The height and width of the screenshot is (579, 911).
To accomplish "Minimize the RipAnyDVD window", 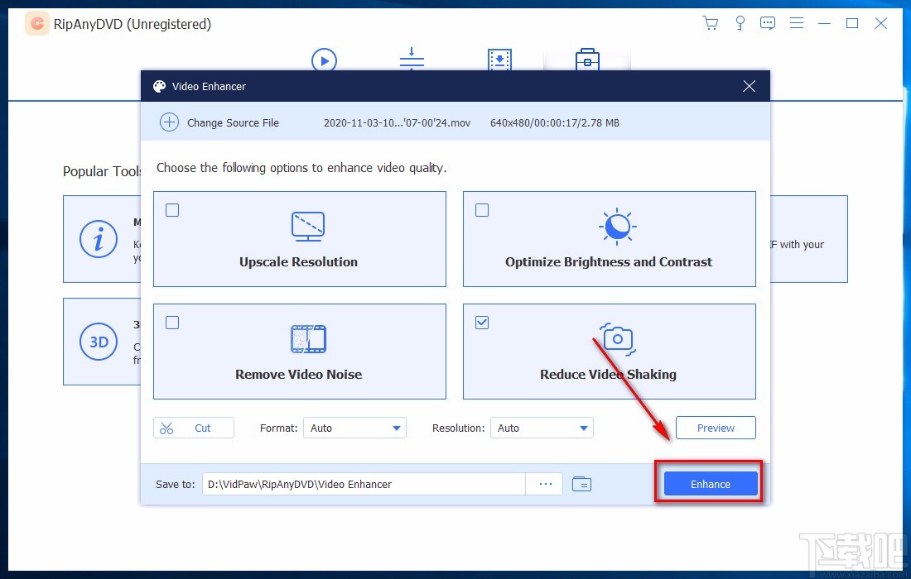I will pyautogui.click(x=824, y=23).
